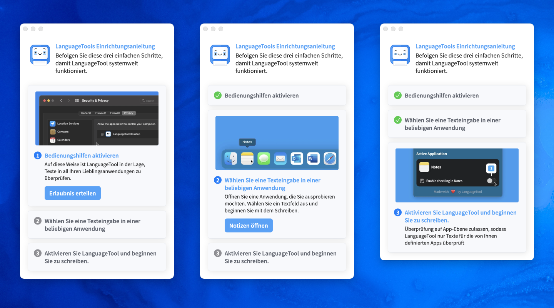The width and height of the screenshot is (554, 308).
Task: Click the Erlaubnis erteilen button
Action: pos(73,193)
